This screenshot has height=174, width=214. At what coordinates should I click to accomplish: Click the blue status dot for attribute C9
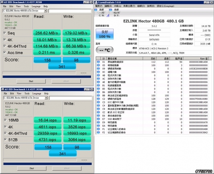98,109
